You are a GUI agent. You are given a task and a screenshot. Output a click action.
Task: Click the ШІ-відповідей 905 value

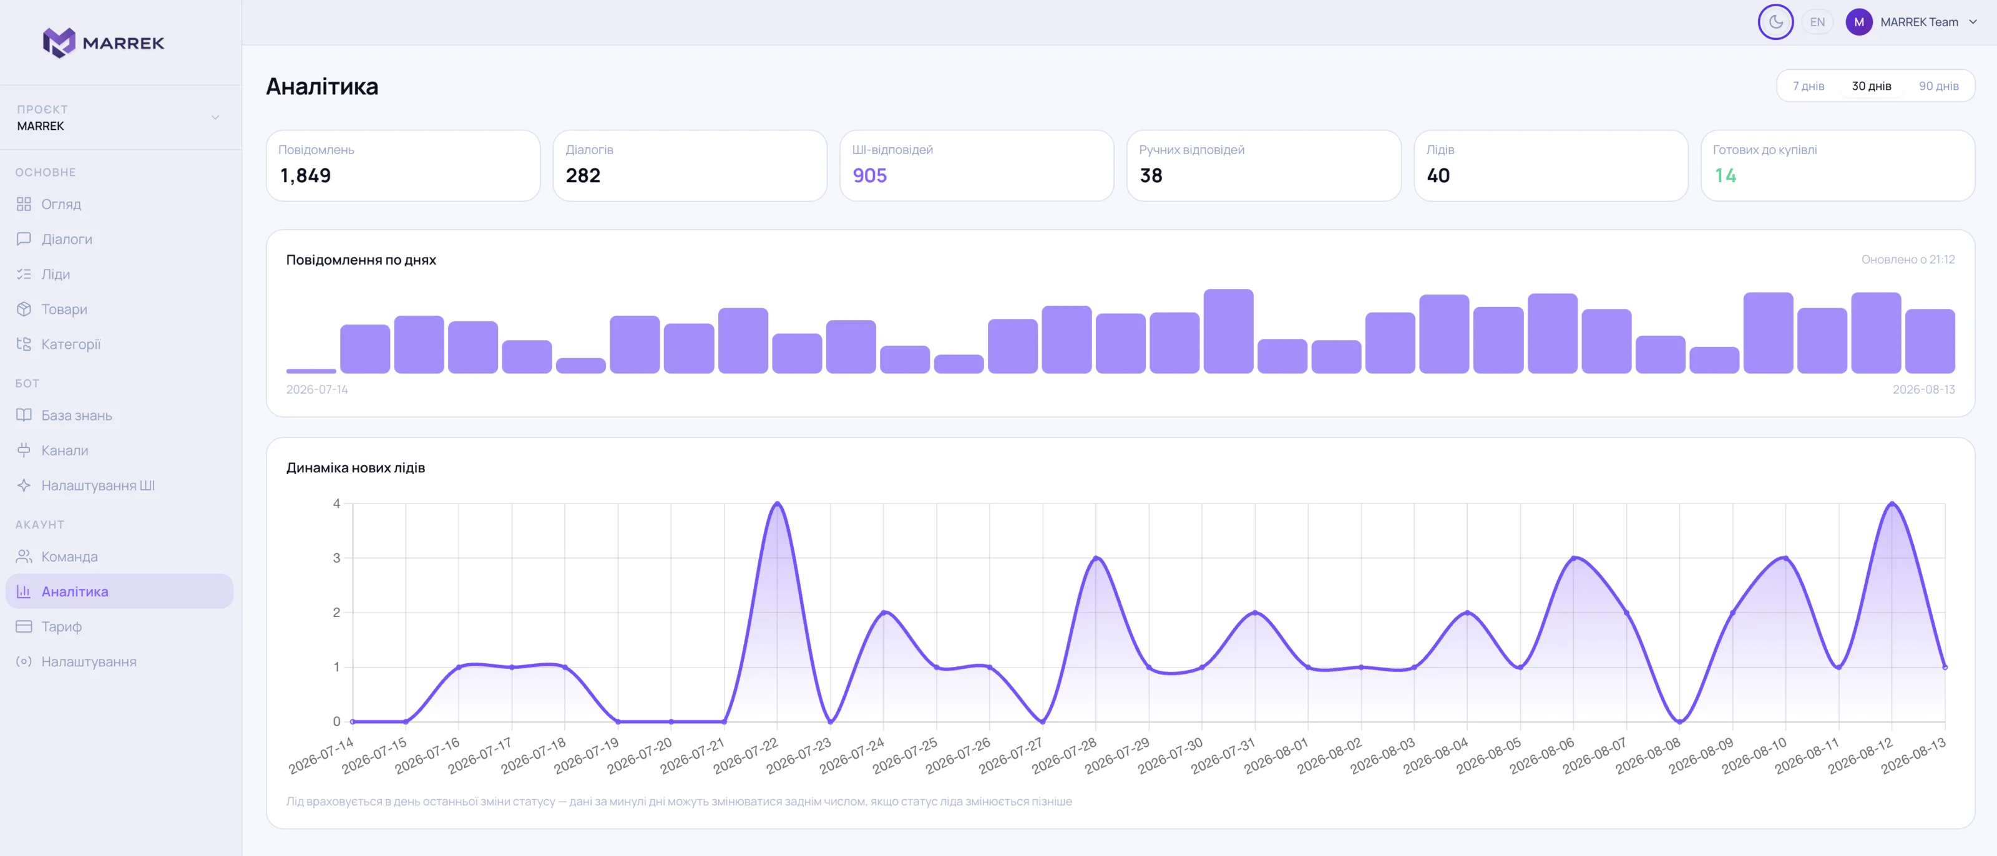870,175
